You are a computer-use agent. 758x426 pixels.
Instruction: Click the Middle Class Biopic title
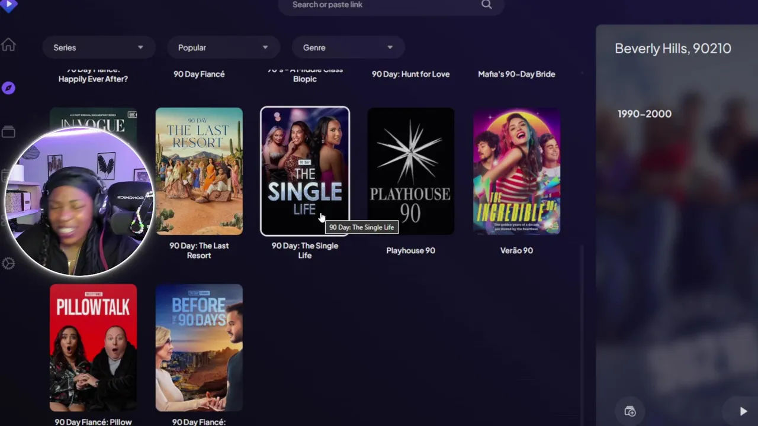click(305, 75)
